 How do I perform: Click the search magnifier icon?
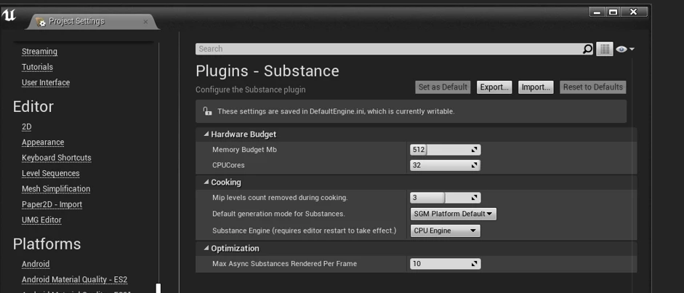click(587, 49)
